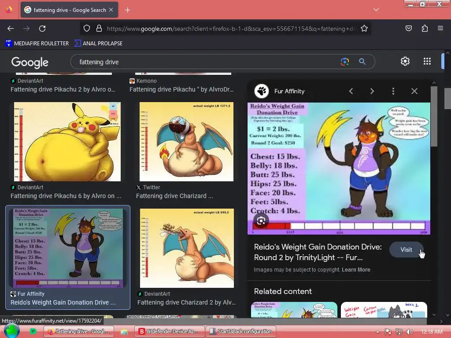Go forward with the browser arrow
The height and width of the screenshot is (338, 451).
(26, 29)
